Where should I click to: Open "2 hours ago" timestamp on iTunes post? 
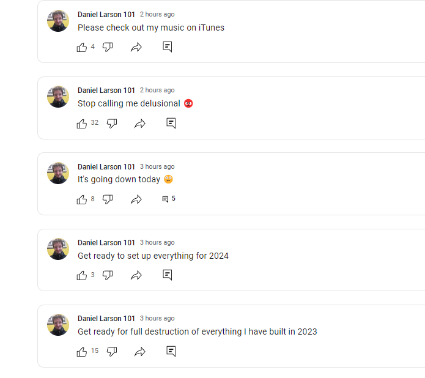pyautogui.click(x=157, y=14)
